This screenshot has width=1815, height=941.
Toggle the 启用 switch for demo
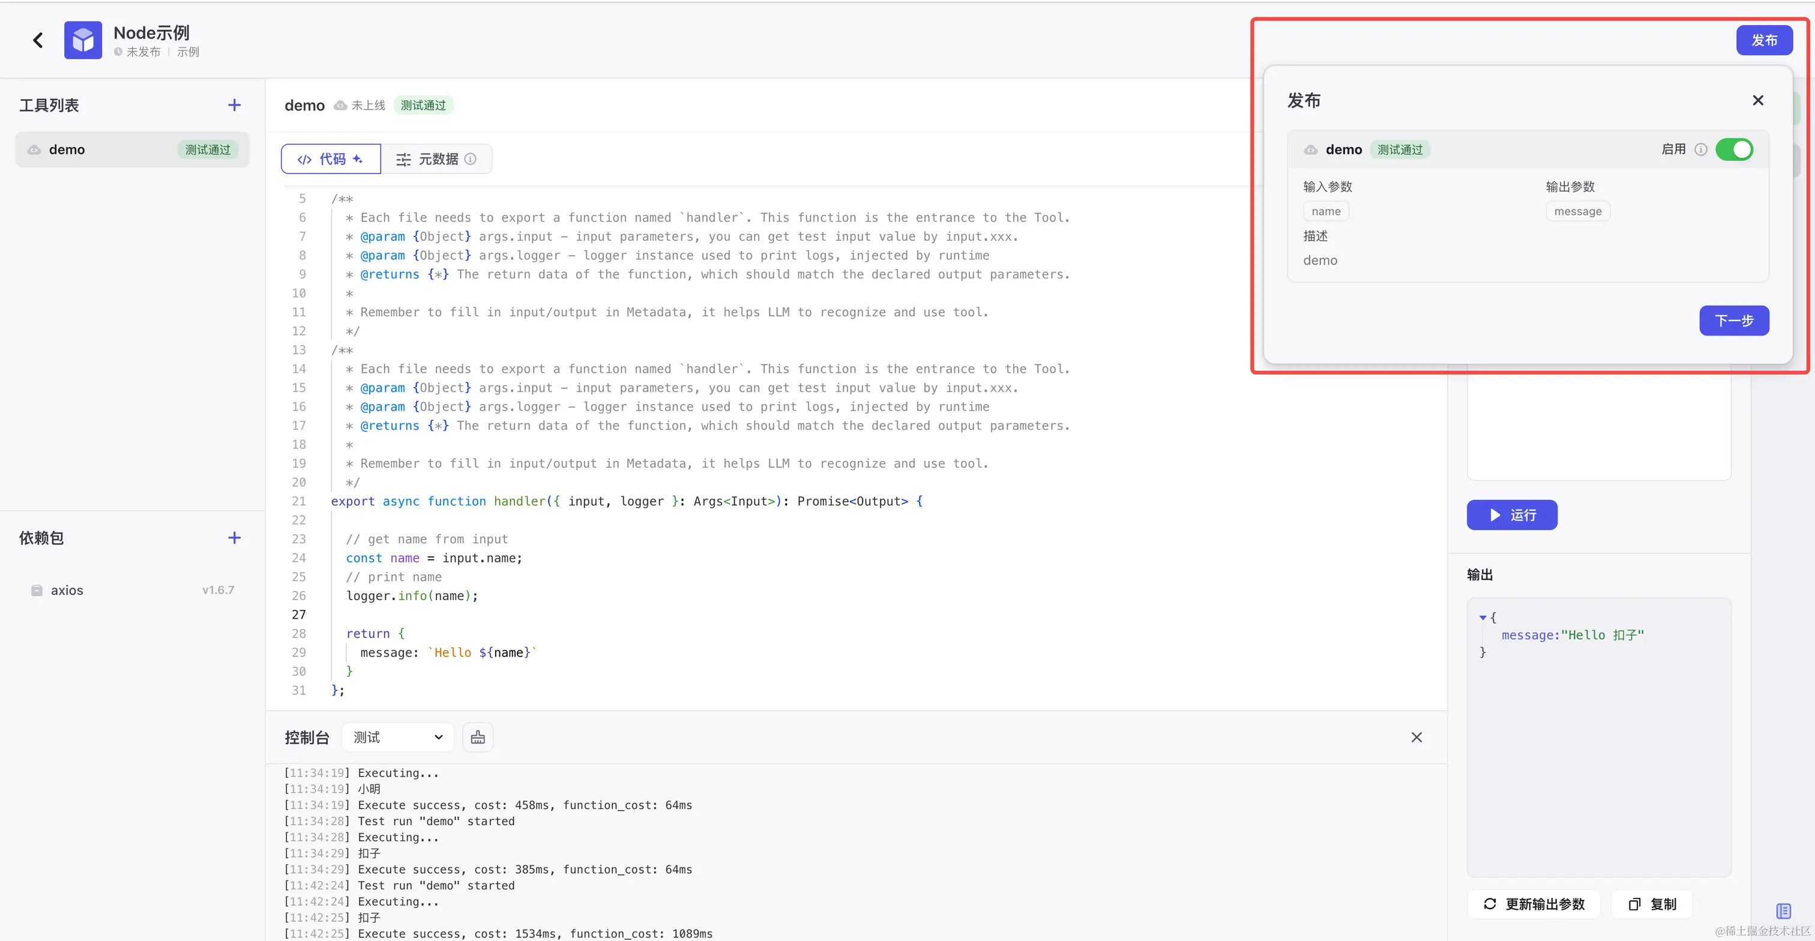coord(1734,149)
